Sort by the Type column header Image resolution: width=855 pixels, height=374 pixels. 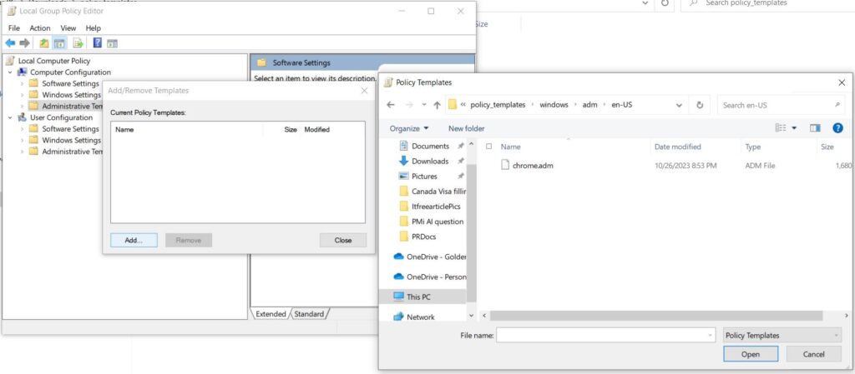coord(752,147)
